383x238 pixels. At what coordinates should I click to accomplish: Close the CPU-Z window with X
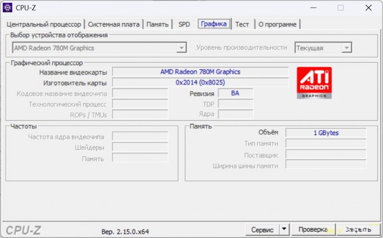(368, 8)
